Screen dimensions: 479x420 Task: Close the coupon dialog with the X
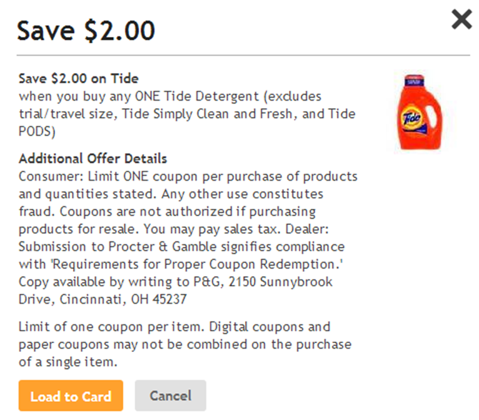point(461,19)
